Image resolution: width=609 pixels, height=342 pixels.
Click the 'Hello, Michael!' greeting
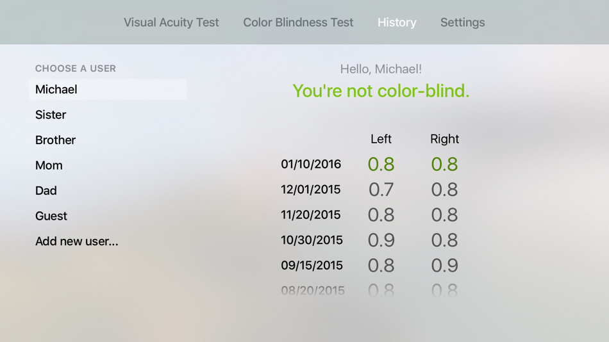pyautogui.click(x=381, y=69)
